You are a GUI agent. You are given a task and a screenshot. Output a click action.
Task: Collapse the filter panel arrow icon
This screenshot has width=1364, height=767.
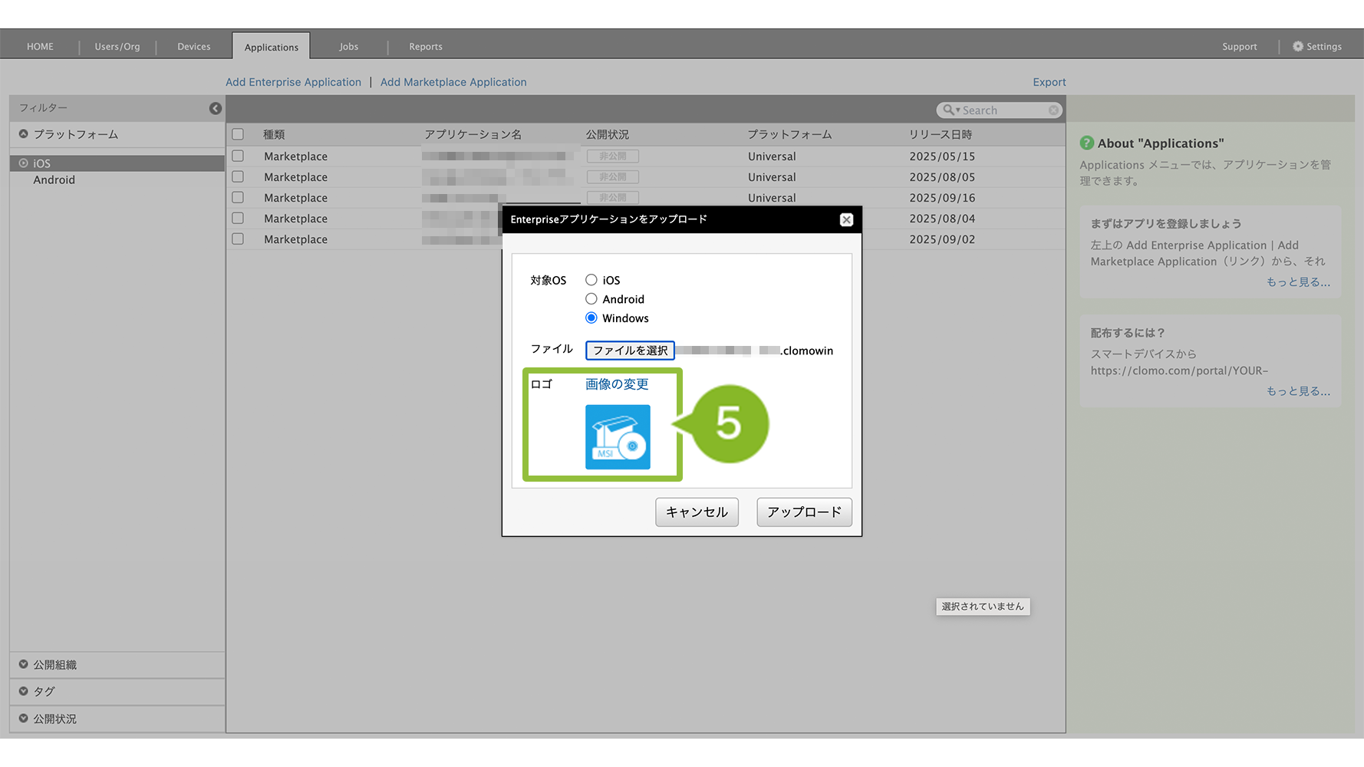tap(216, 109)
